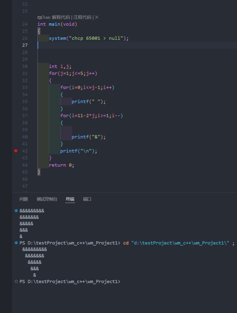The width and height of the screenshot is (237, 313).
Task: Click the Trae icon above int main
Action: point(39,17)
